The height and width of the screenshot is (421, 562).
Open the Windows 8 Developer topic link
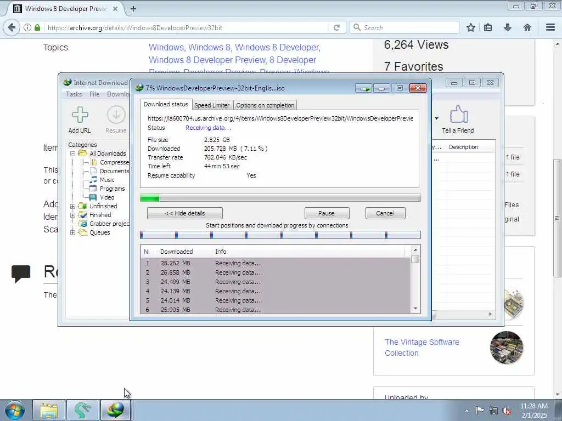277,48
